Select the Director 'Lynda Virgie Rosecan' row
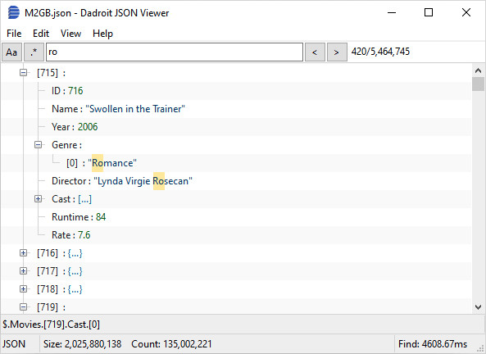The height and width of the screenshot is (354, 486). [x=237, y=181]
